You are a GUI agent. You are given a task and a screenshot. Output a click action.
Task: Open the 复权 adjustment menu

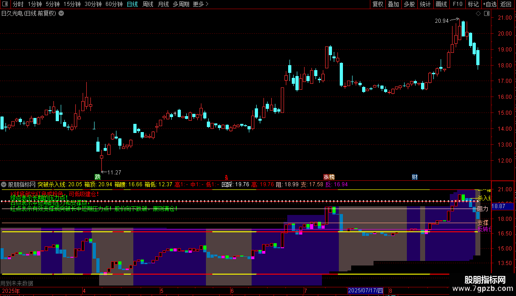[378, 4]
